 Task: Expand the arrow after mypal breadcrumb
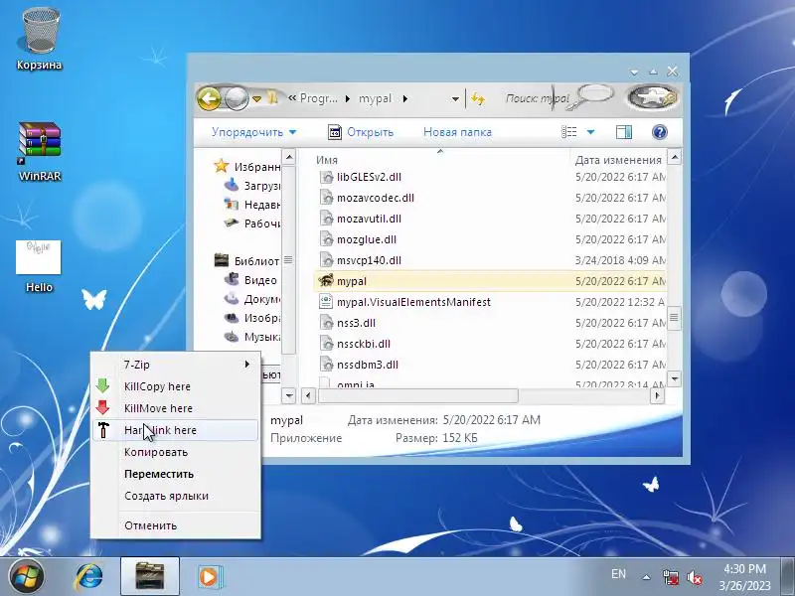tap(405, 98)
